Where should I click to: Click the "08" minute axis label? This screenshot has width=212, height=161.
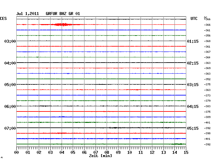coord(107,152)
